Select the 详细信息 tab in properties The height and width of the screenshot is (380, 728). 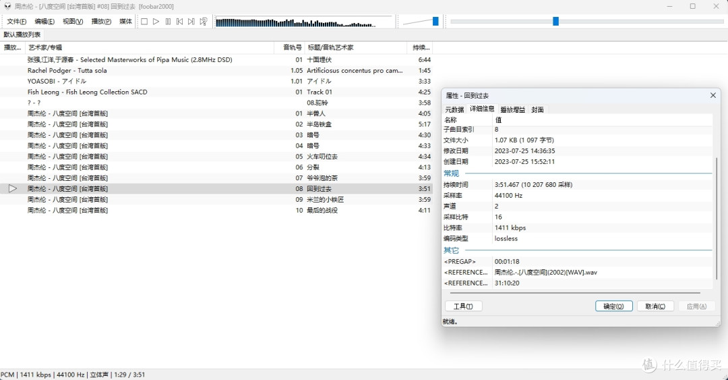point(482,109)
